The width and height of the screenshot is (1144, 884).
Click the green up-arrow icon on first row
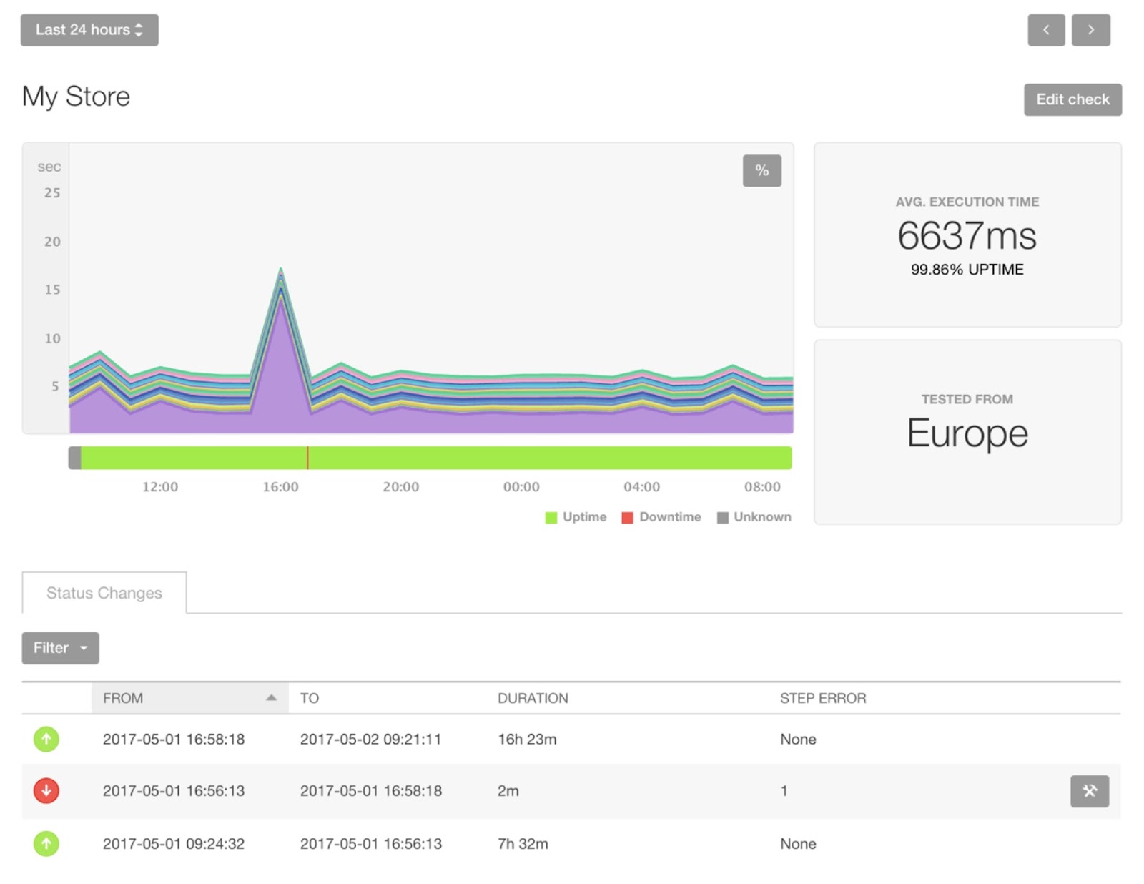click(46, 739)
